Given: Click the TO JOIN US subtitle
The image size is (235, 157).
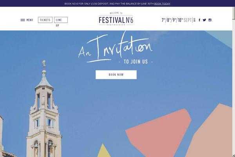Looking at the screenshot, I should click(136, 62).
